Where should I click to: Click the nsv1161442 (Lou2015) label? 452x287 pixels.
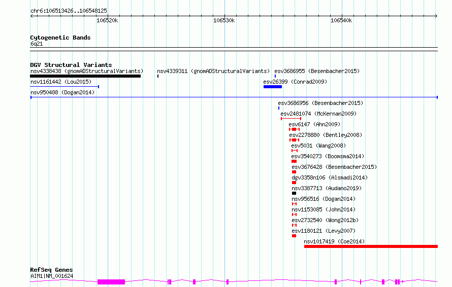point(61,82)
